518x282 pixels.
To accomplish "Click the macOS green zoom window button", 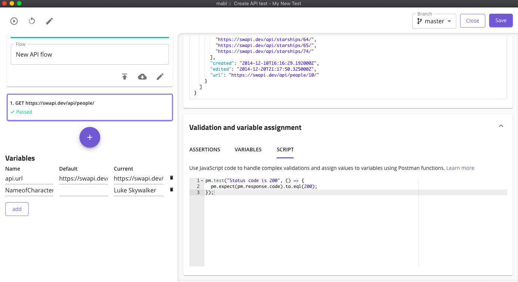I will pyautogui.click(x=19, y=3).
